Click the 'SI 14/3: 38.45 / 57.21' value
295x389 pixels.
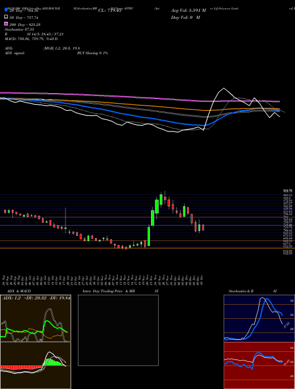point(44,34)
